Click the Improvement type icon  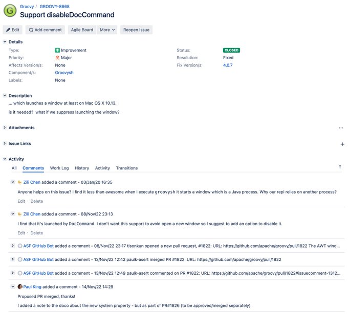tap(57, 50)
